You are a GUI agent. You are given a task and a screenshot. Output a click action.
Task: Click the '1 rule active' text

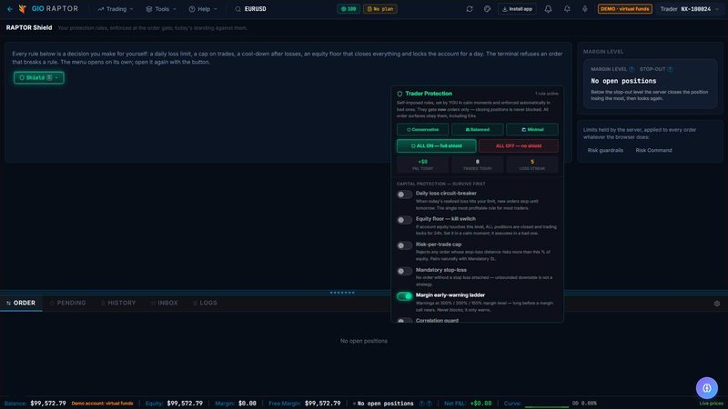click(x=547, y=94)
